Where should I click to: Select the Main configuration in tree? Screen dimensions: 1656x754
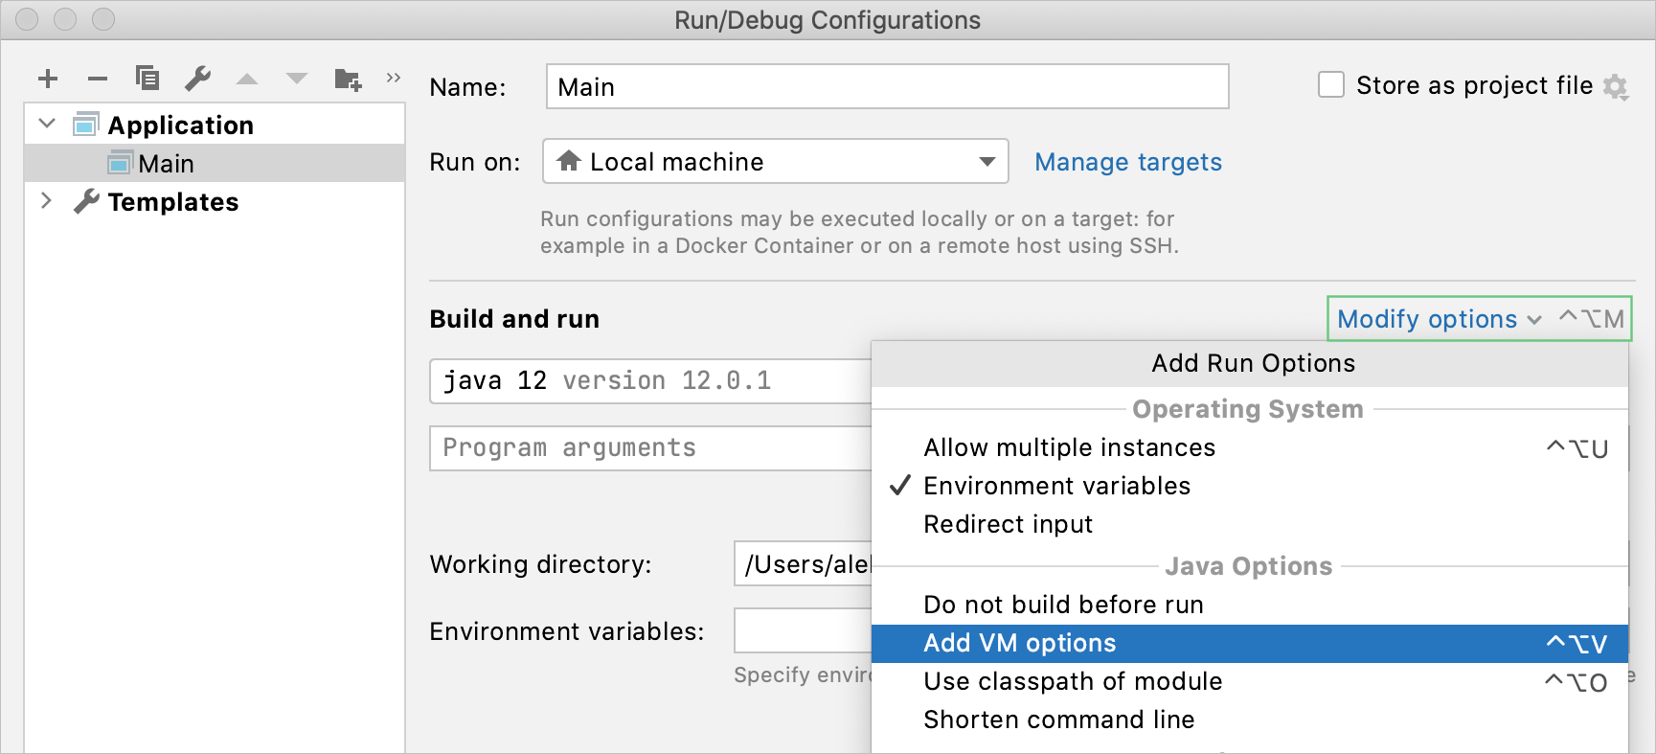click(x=166, y=164)
